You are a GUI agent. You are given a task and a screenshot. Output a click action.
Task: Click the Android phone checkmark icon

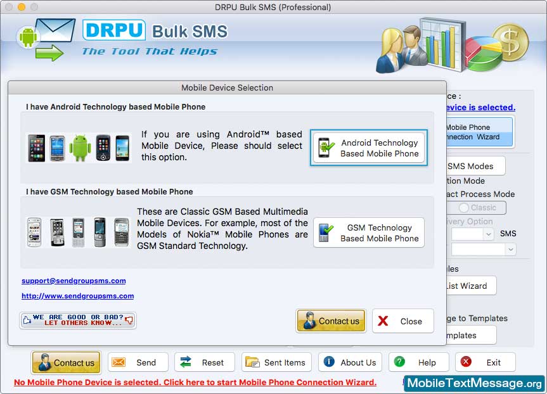click(326, 148)
